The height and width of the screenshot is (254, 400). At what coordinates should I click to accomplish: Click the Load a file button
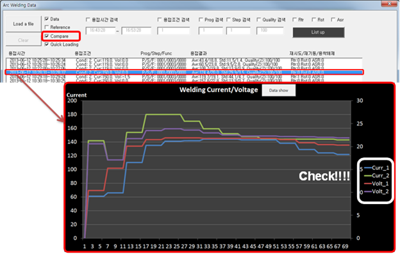click(x=24, y=24)
